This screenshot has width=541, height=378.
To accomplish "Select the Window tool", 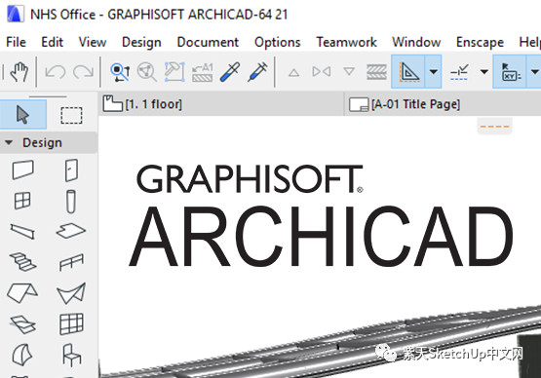I will [22, 201].
